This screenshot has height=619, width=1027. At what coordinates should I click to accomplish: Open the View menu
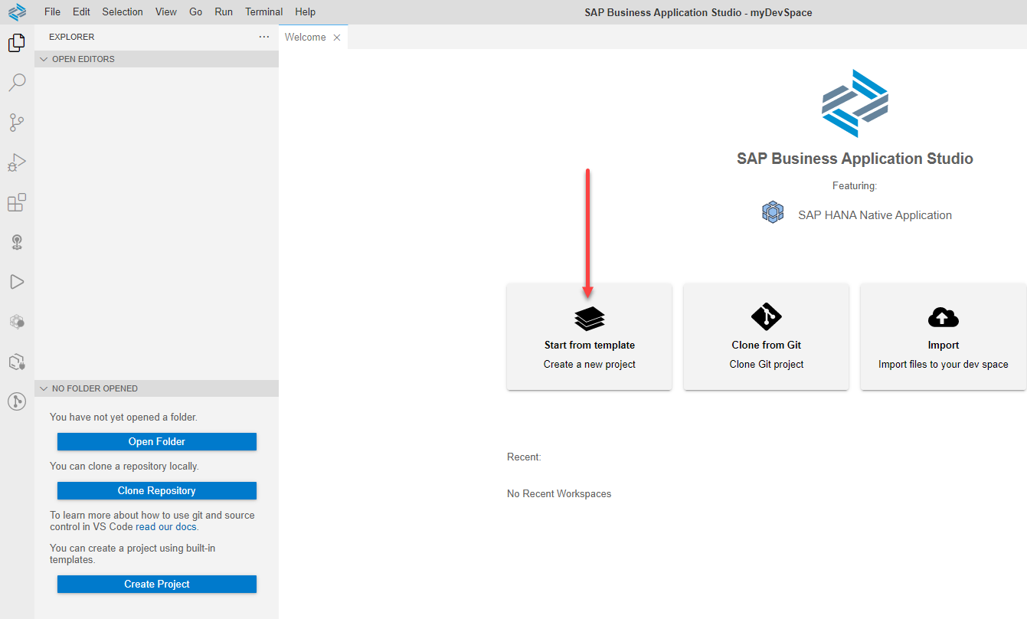pyautogui.click(x=165, y=11)
